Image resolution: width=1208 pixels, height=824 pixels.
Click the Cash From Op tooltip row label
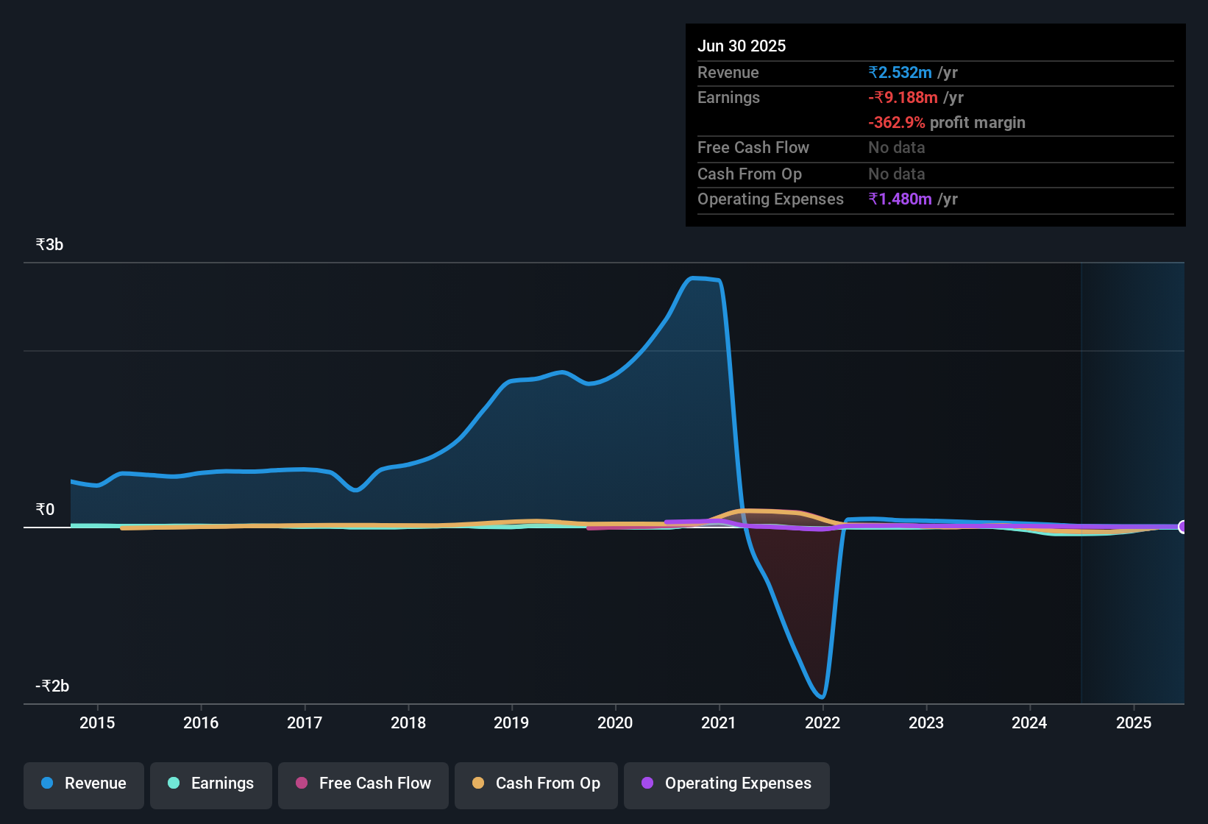click(x=750, y=174)
